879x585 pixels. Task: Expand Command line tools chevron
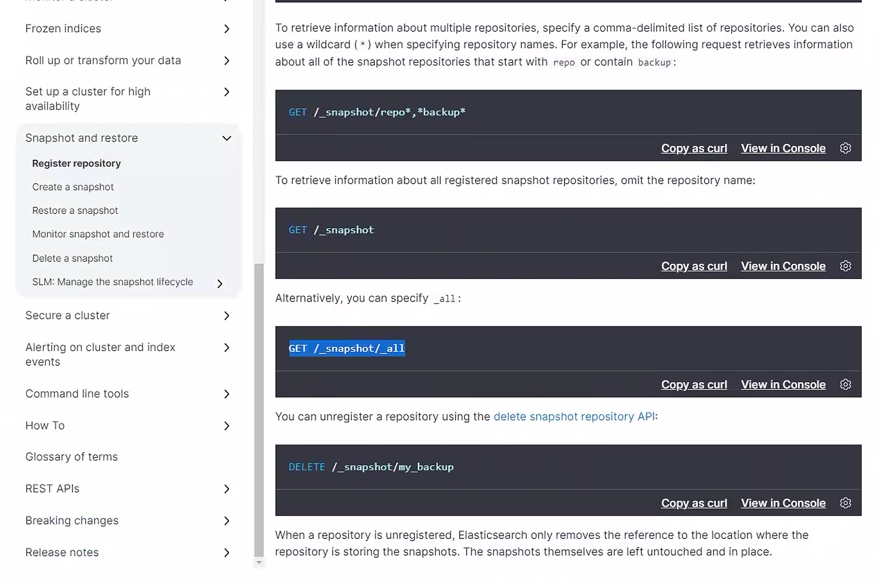tap(226, 394)
